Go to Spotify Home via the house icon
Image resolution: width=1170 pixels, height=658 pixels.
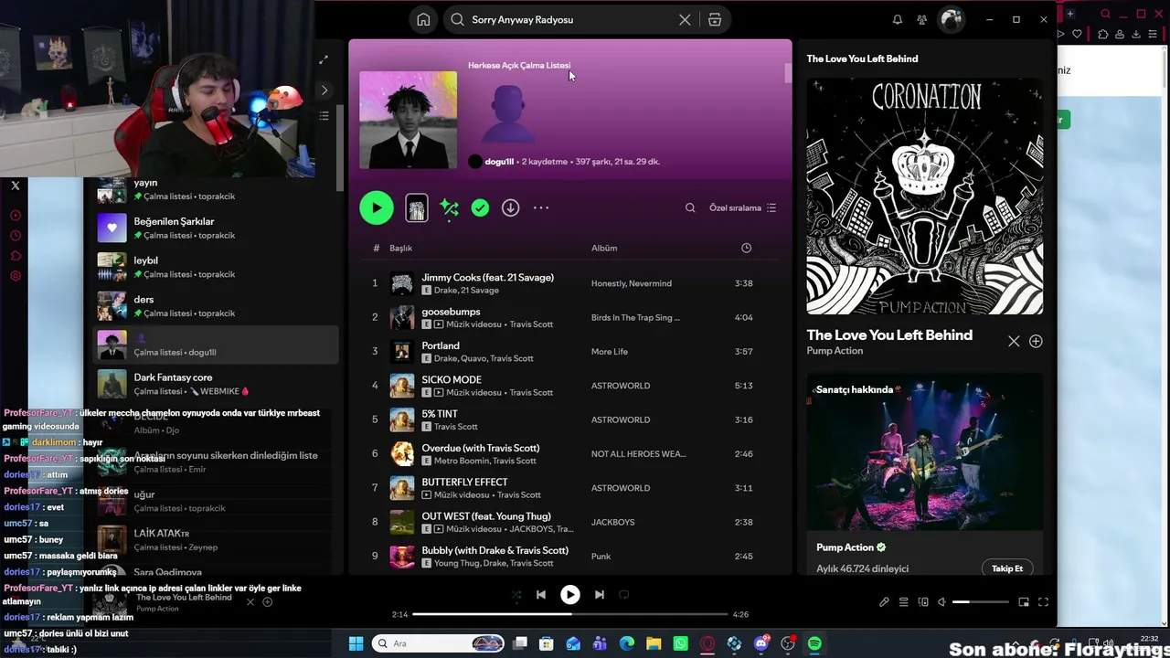click(x=423, y=19)
